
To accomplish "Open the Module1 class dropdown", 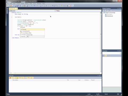I will (x=32, y=11).
